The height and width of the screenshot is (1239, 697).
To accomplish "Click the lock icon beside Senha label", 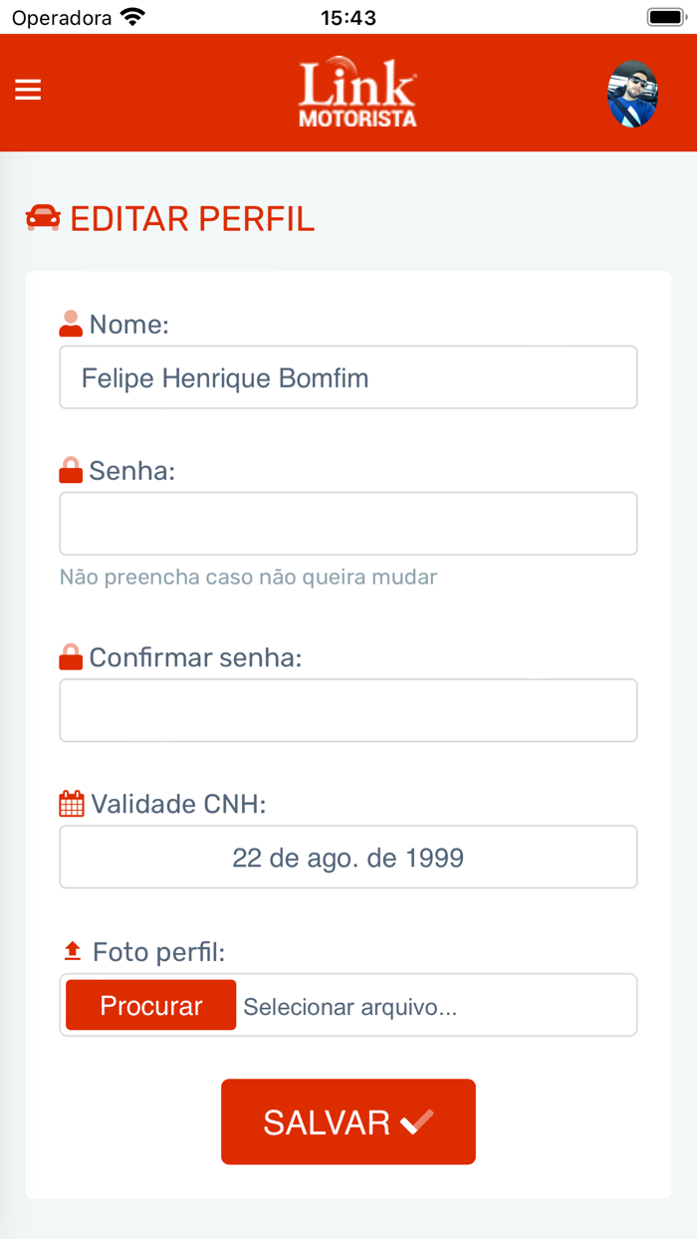I will [71, 470].
